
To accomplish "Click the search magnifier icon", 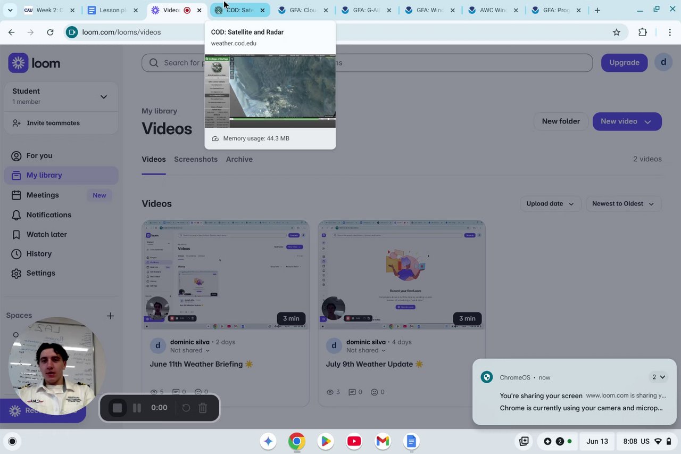I will tap(154, 63).
